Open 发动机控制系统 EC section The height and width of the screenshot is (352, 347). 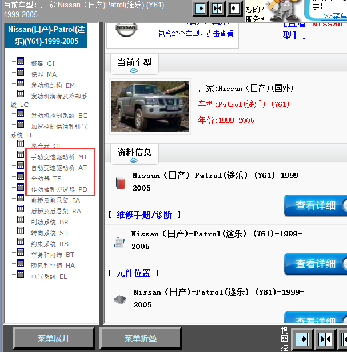[59, 116]
